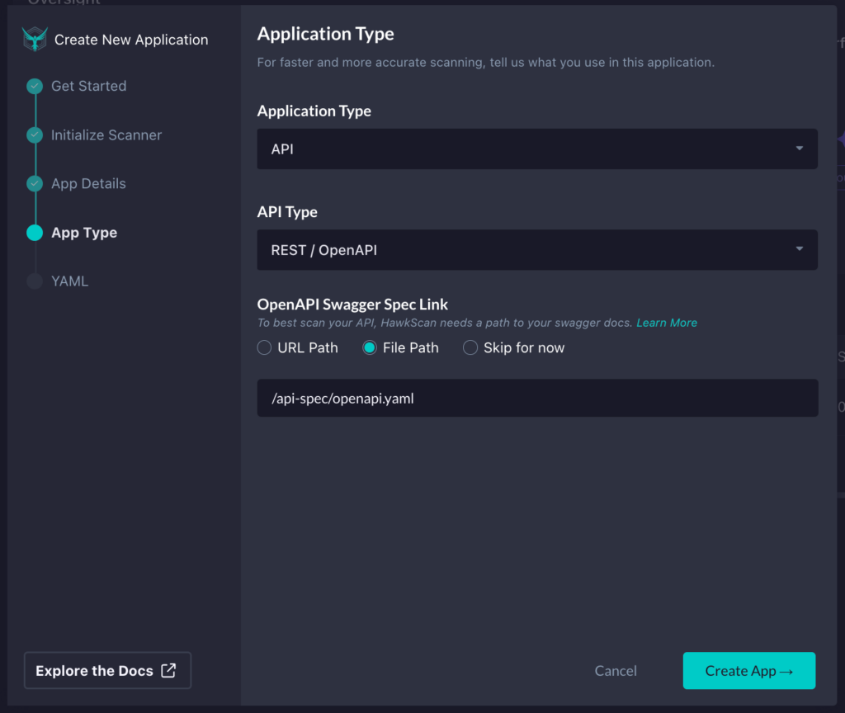Click the StackHawk hawk logo
The height and width of the screenshot is (713, 845).
33,39
